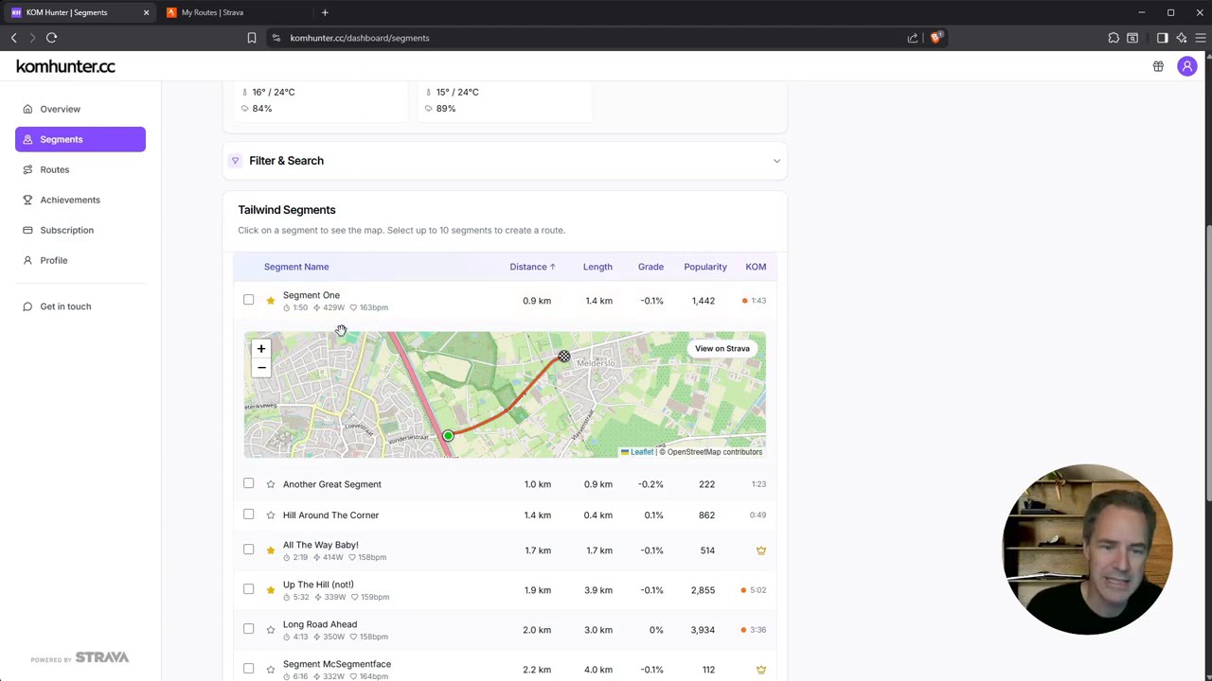The image size is (1212, 681).
Task: Open the browser extensions puzzle icon
Action: (1114, 38)
